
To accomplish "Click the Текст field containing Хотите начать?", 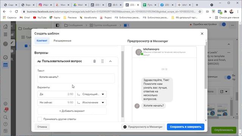I will [76, 78].
